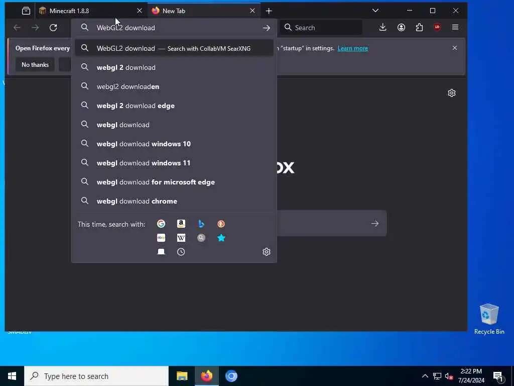The height and width of the screenshot is (386, 514).
Task: Dismiss the Open Firefox notification bar
Action: pyautogui.click(x=455, y=48)
